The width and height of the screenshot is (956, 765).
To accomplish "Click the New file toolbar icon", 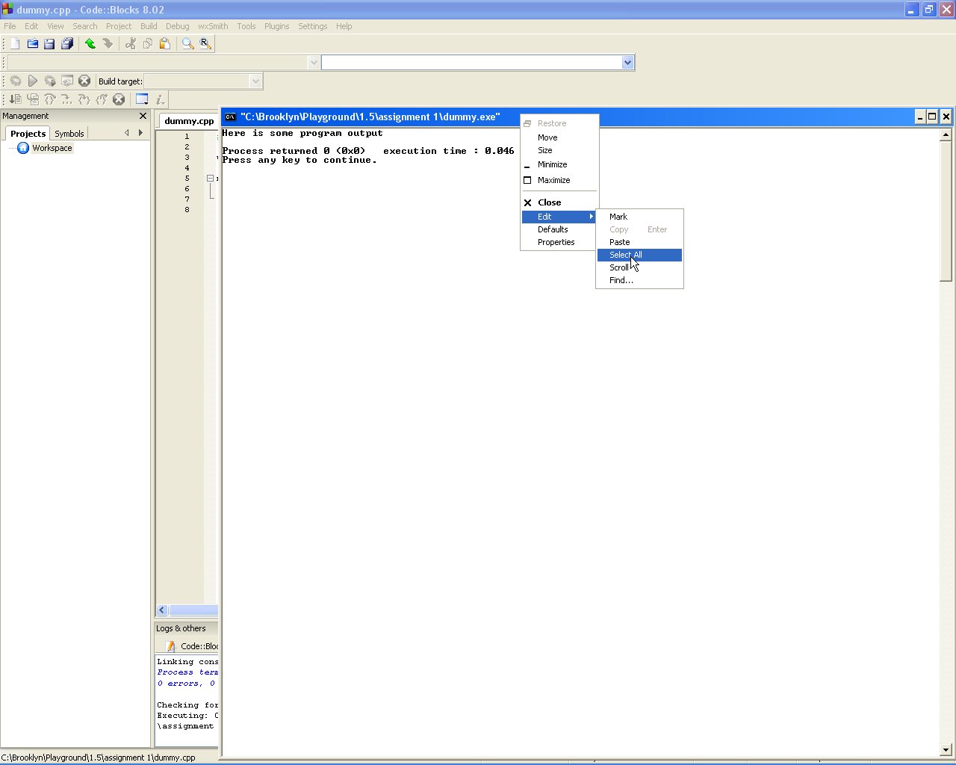I will coord(14,44).
